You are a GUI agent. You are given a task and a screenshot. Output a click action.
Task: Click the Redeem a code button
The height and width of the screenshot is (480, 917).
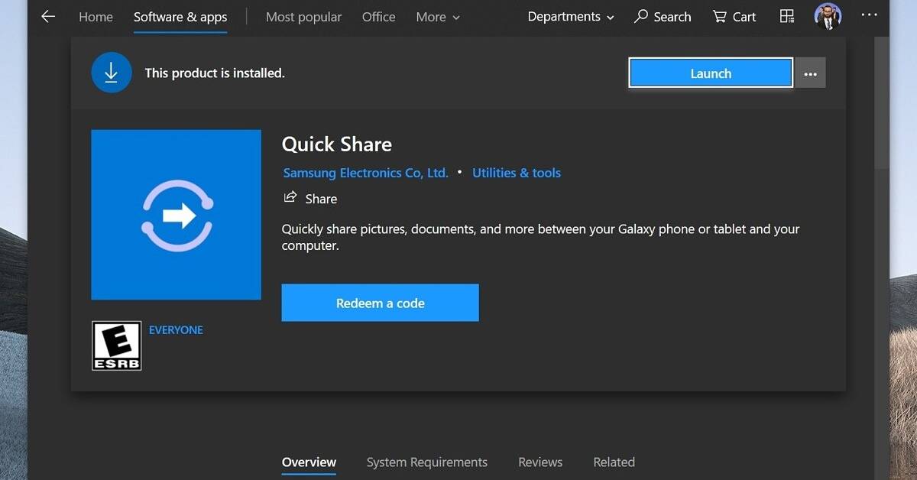pos(380,303)
